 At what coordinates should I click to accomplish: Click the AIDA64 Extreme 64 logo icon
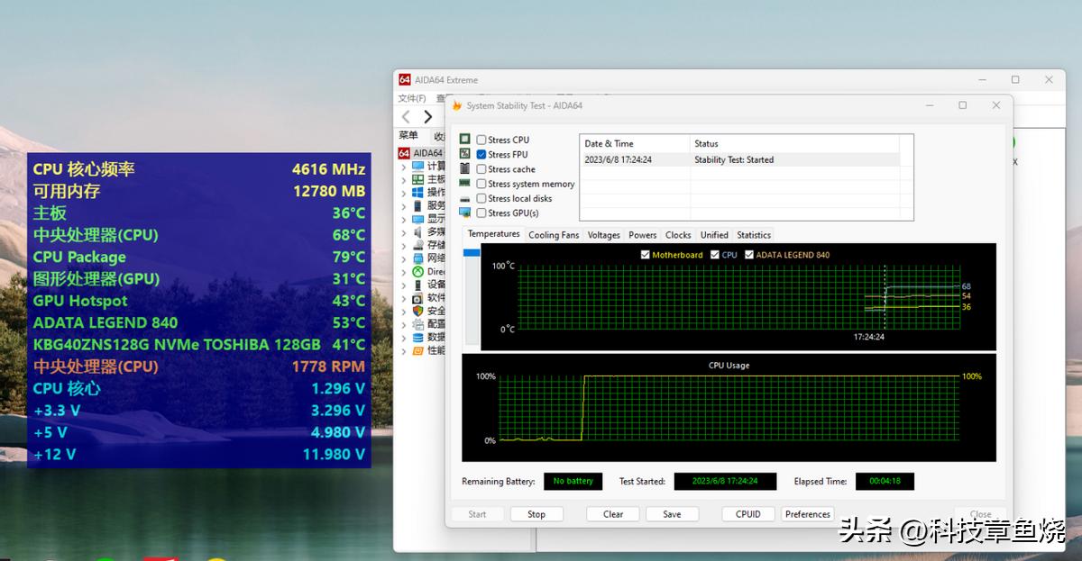(x=405, y=80)
